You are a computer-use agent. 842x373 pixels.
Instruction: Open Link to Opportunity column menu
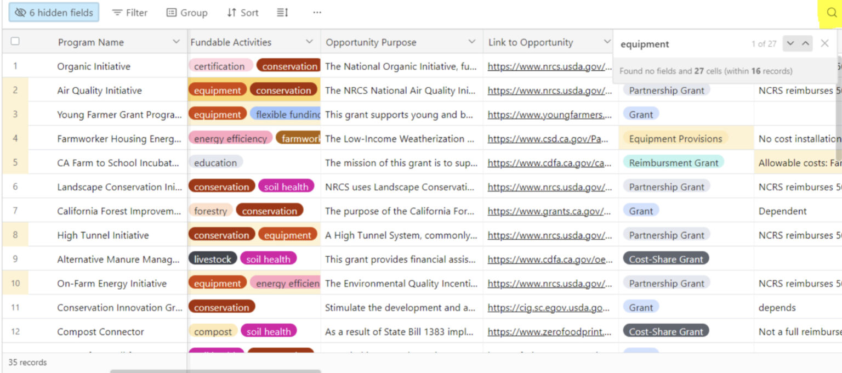click(606, 42)
